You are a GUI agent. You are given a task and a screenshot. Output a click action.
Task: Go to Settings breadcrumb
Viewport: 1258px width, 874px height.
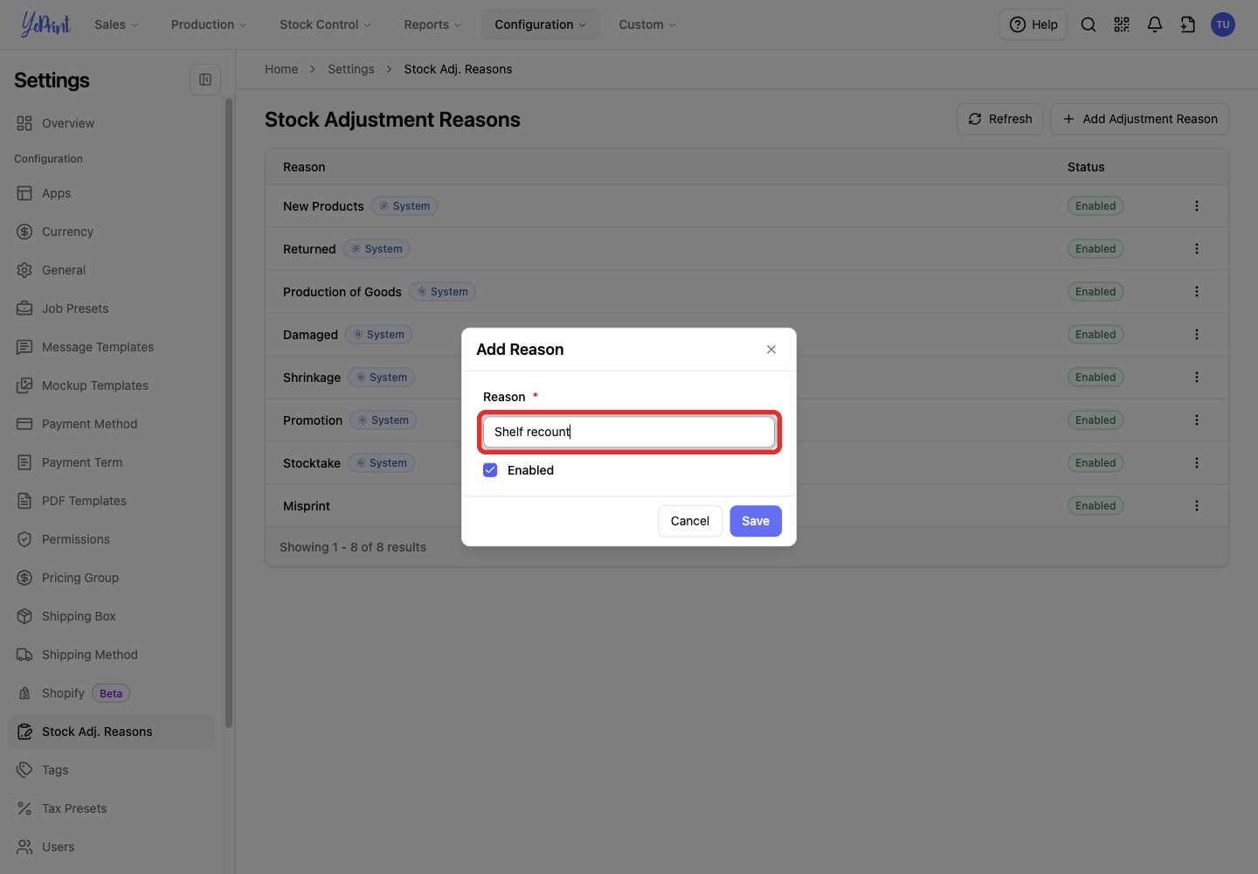point(351,69)
